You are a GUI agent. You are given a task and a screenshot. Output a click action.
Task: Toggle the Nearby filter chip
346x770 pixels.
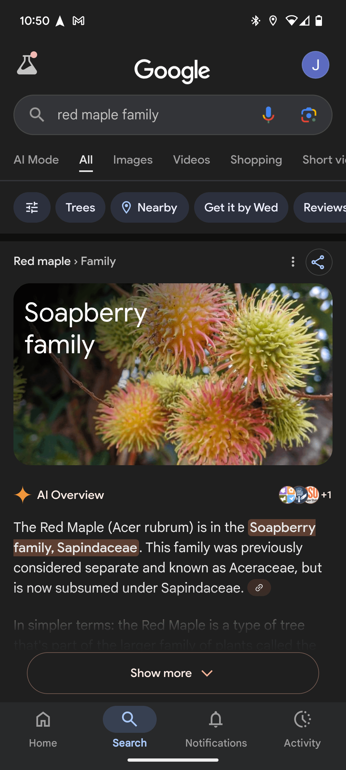point(150,208)
